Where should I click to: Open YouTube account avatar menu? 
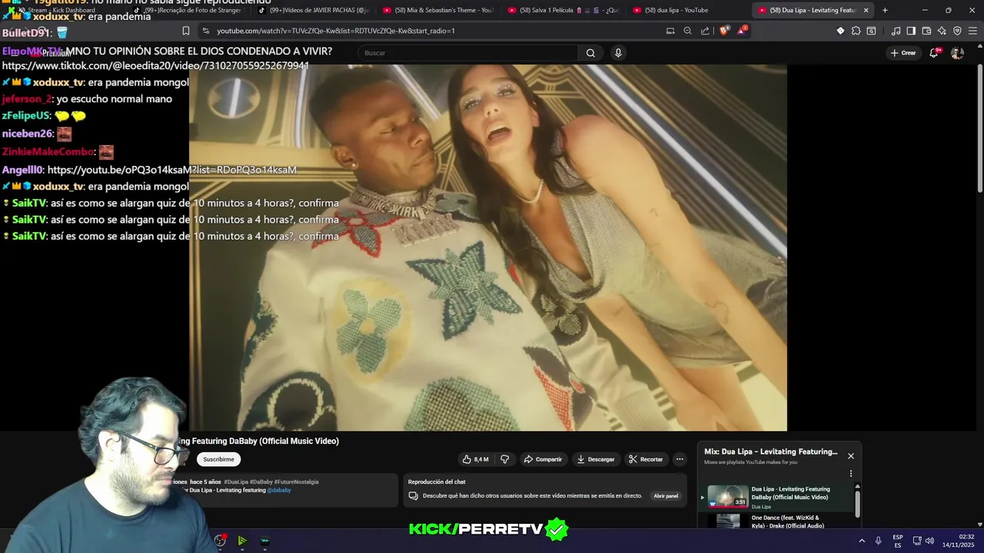pyautogui.click(x=957, y=53)
